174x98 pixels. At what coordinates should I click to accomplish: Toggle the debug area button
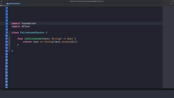[1, 89]
